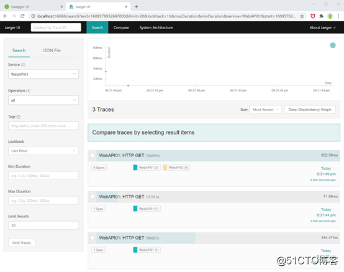Viewport: 344px width, 272px height.
Task: Open the Sort Most Recent dropdown
Action: coord(266,109)
